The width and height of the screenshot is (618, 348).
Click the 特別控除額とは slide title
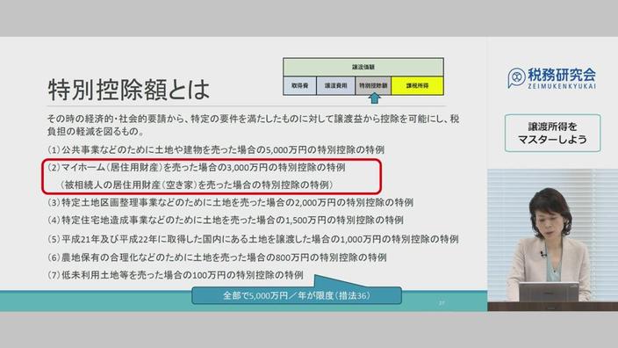[128, 90]
